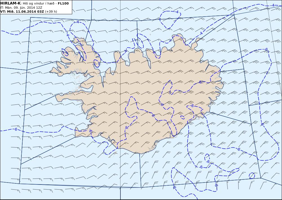The height and width of the screenshot is (200, 282).
Task: Click the '(+39 h)' forecast offset text
Action: [51, 12]
